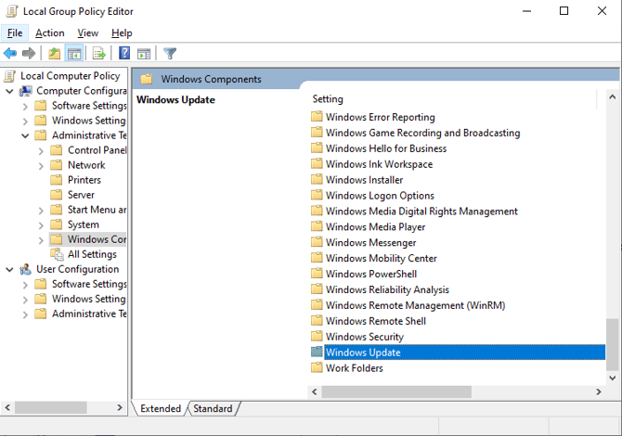Open the Action menu
This screenshot has width=622, height=436.
click(50, 33)
